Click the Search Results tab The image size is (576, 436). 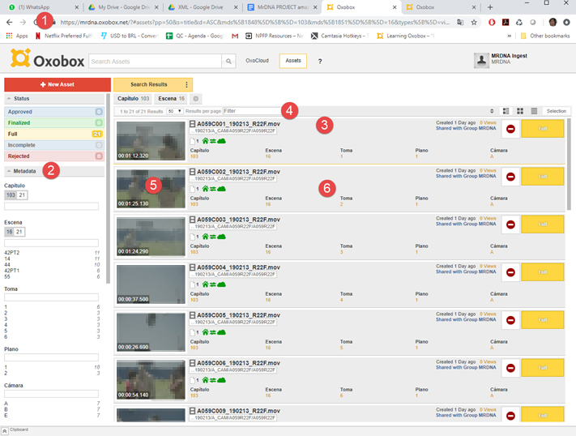pos(149,84)
